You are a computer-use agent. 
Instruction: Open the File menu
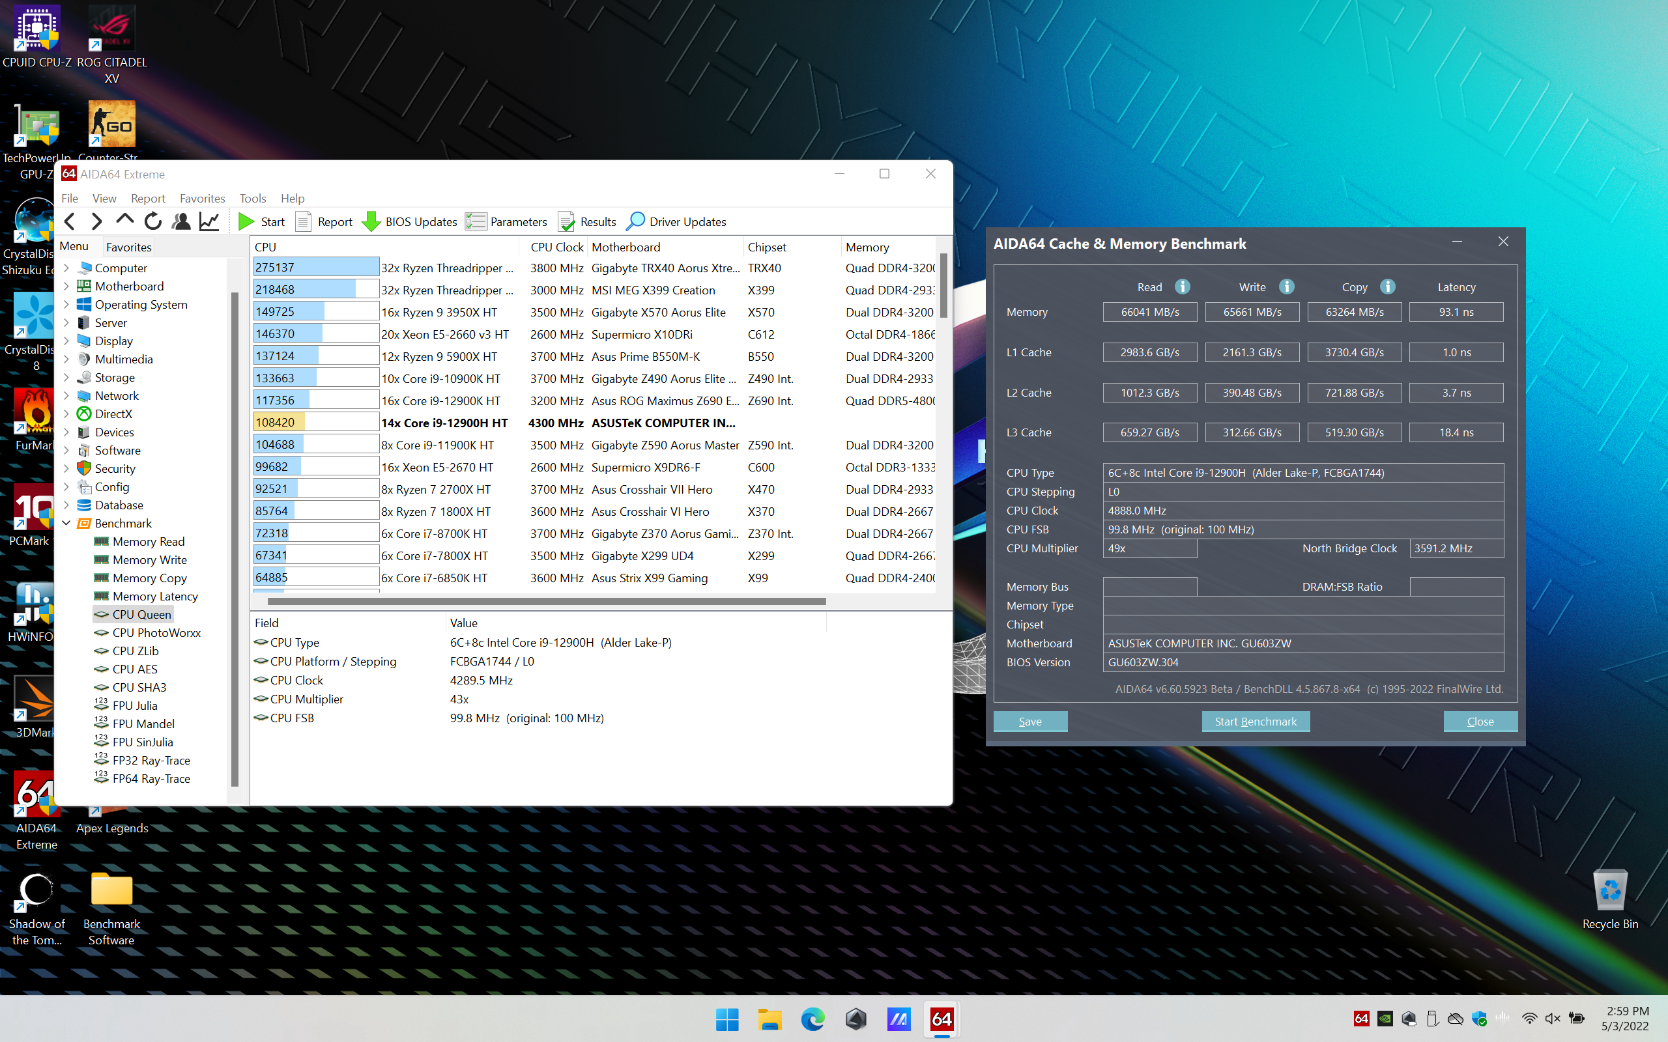pos(70,199)
